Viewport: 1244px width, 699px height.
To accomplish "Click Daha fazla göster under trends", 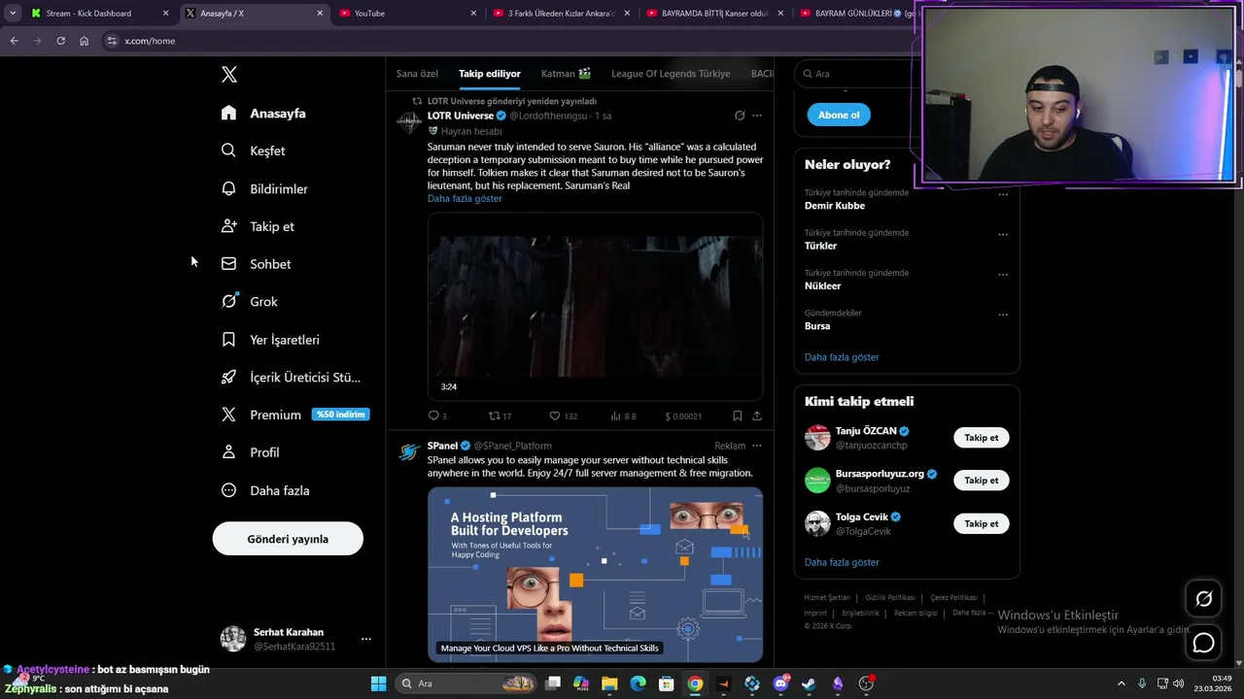I will click(842, 357).
